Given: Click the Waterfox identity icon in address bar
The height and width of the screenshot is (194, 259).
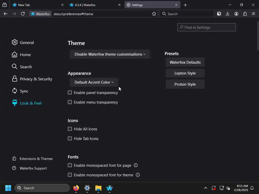Looking at the screenshot, I should [40, 14].
